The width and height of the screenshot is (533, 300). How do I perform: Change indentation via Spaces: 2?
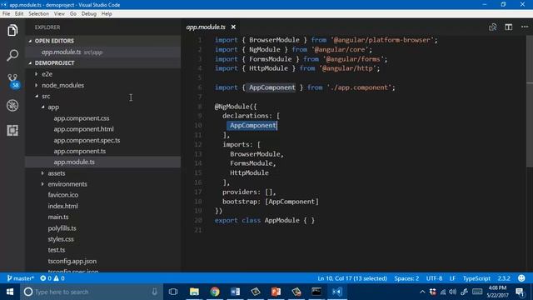pos(406,278)
